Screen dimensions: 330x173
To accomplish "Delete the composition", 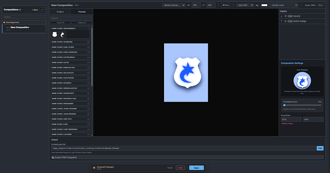I will coord(180,168).
